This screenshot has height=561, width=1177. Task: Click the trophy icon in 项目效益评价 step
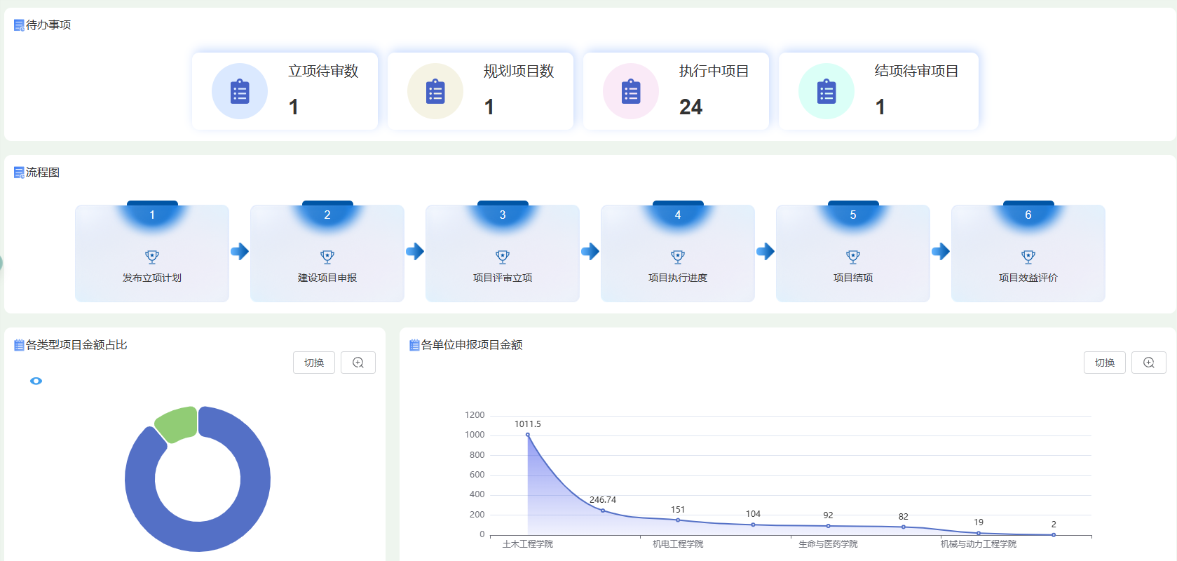1028,257
